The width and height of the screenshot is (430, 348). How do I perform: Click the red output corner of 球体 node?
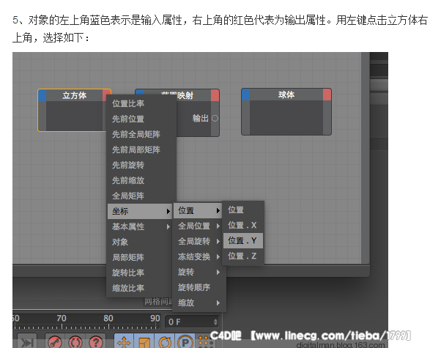tap(327, 95)
